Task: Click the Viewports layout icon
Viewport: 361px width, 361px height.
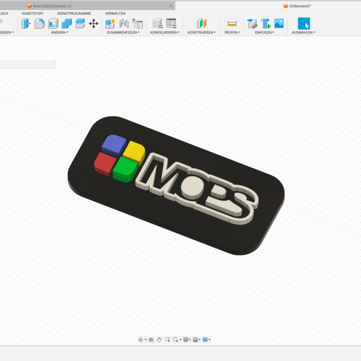Action: coord(205,339)
